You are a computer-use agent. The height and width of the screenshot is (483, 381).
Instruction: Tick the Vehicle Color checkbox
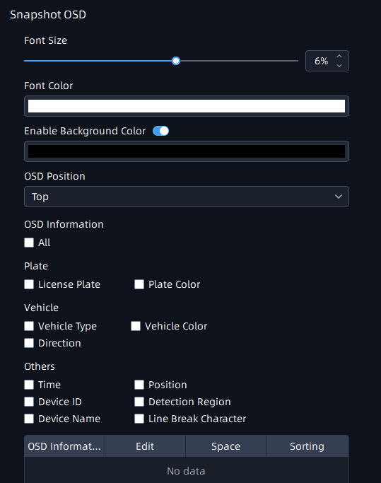pos(136,326)
